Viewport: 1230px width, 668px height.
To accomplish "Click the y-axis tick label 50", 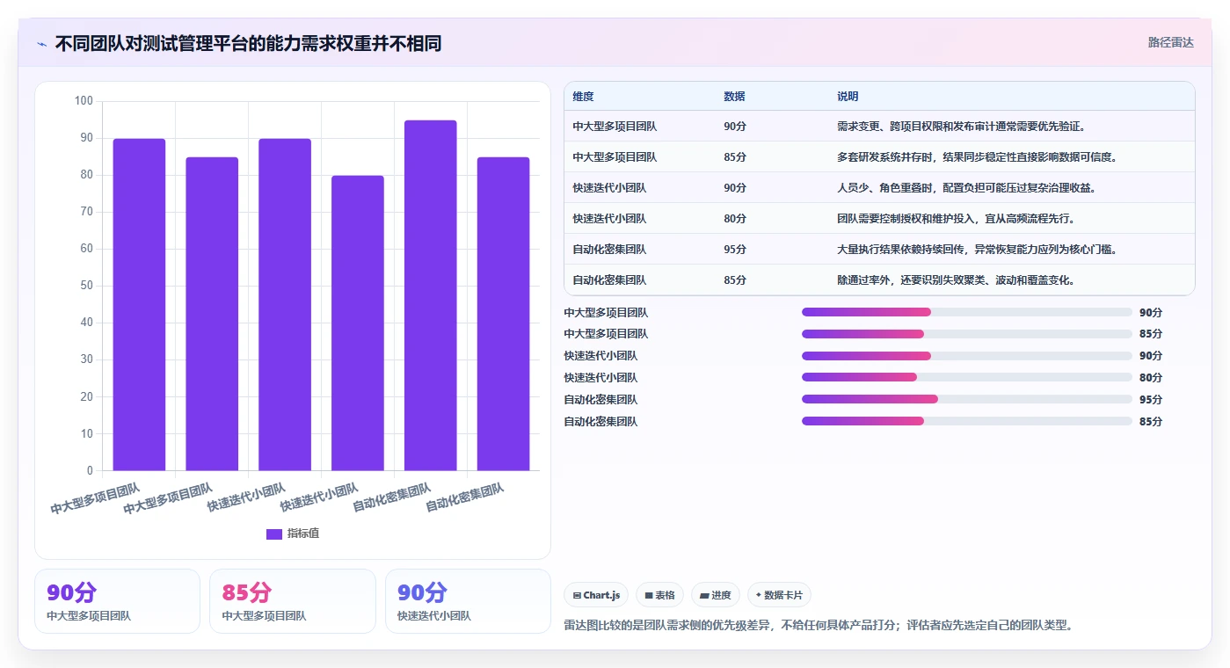I will pos(86,286).
